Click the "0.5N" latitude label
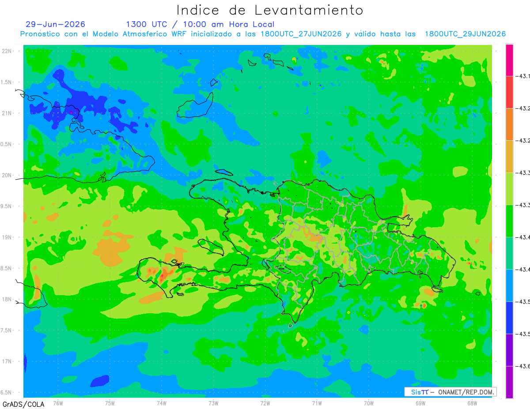Viewport: 530px width, 409px height. [x=7, y=144]
